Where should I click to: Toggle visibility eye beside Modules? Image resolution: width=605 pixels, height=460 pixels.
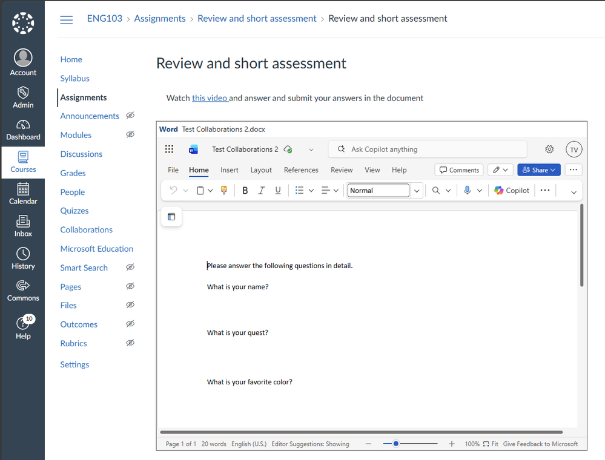[x=130, y=134]
